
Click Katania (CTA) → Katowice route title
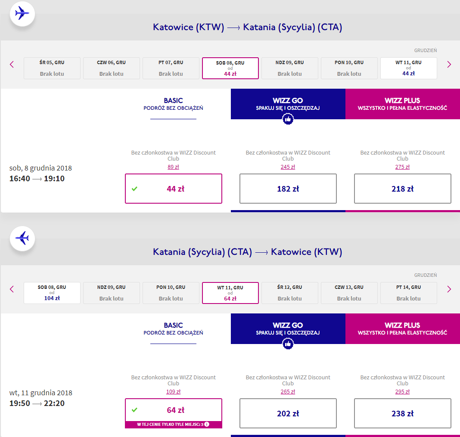tap(247, 251)
